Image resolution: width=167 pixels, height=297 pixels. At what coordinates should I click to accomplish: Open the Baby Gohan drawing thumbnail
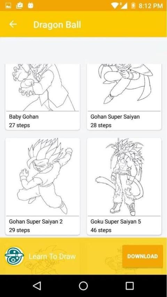pos(42,87)
